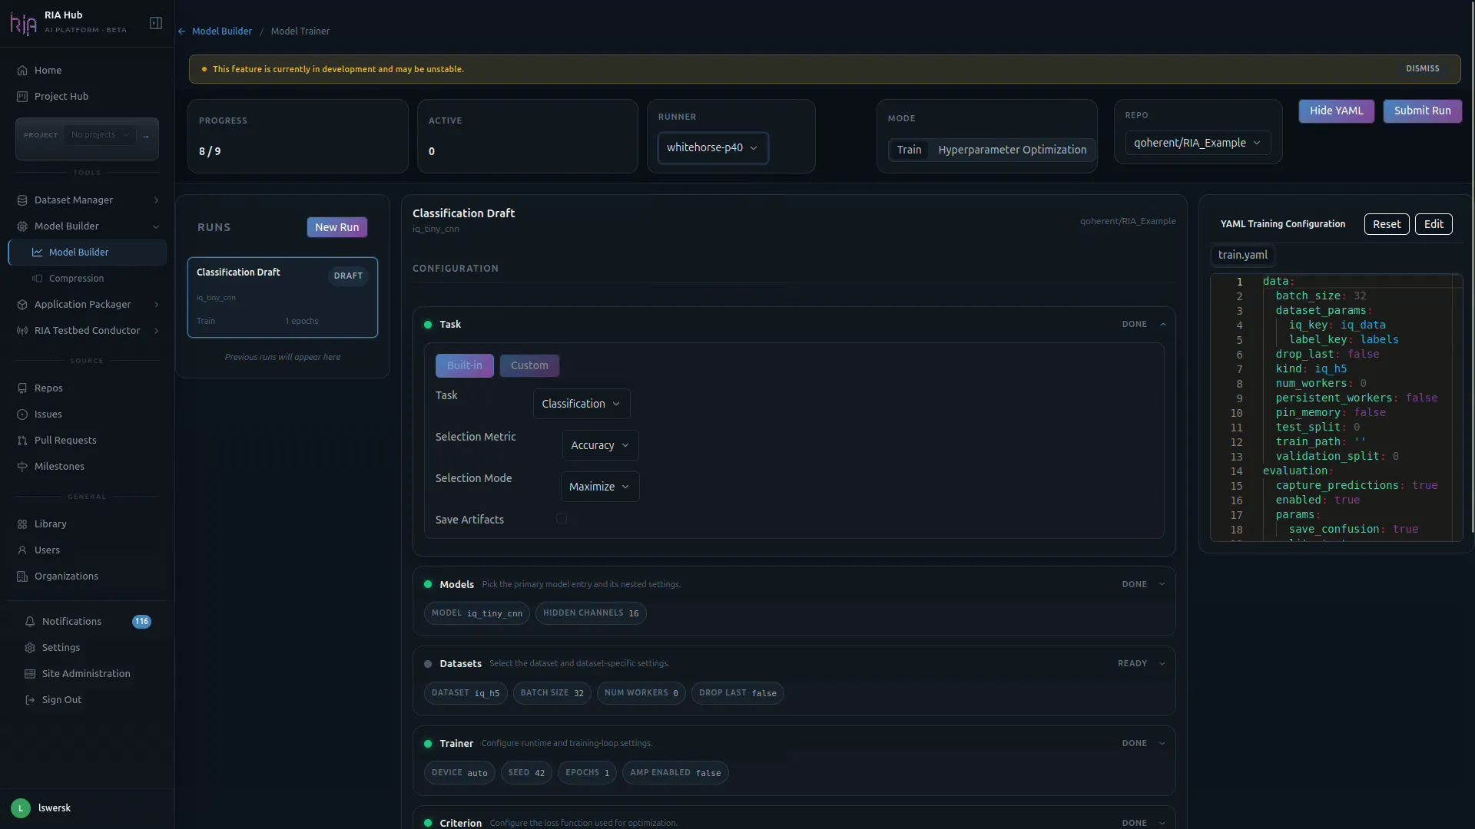Click the EPOCHS 1 chip

(587, 773)
